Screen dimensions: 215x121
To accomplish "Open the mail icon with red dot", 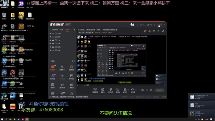I will 141,25.
